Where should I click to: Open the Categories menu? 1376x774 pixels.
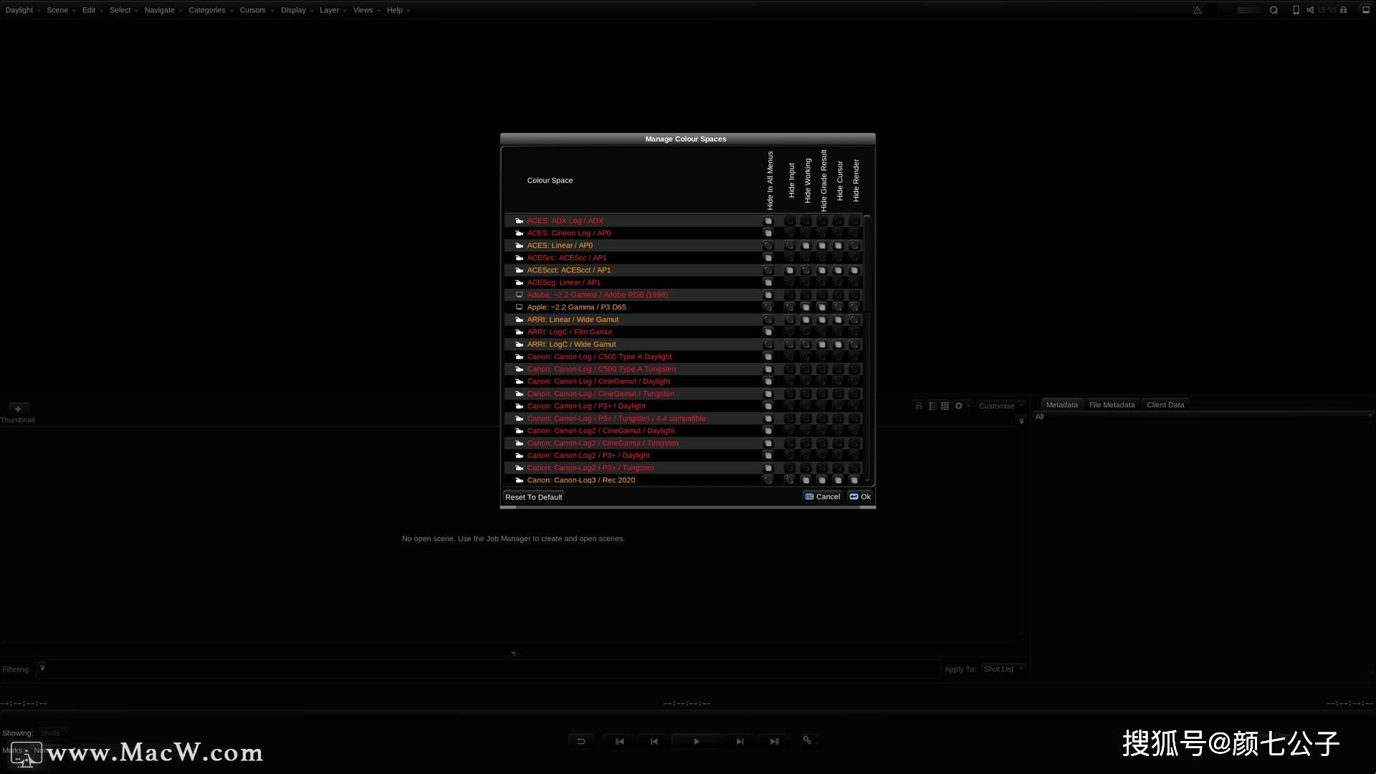(211, 10)
